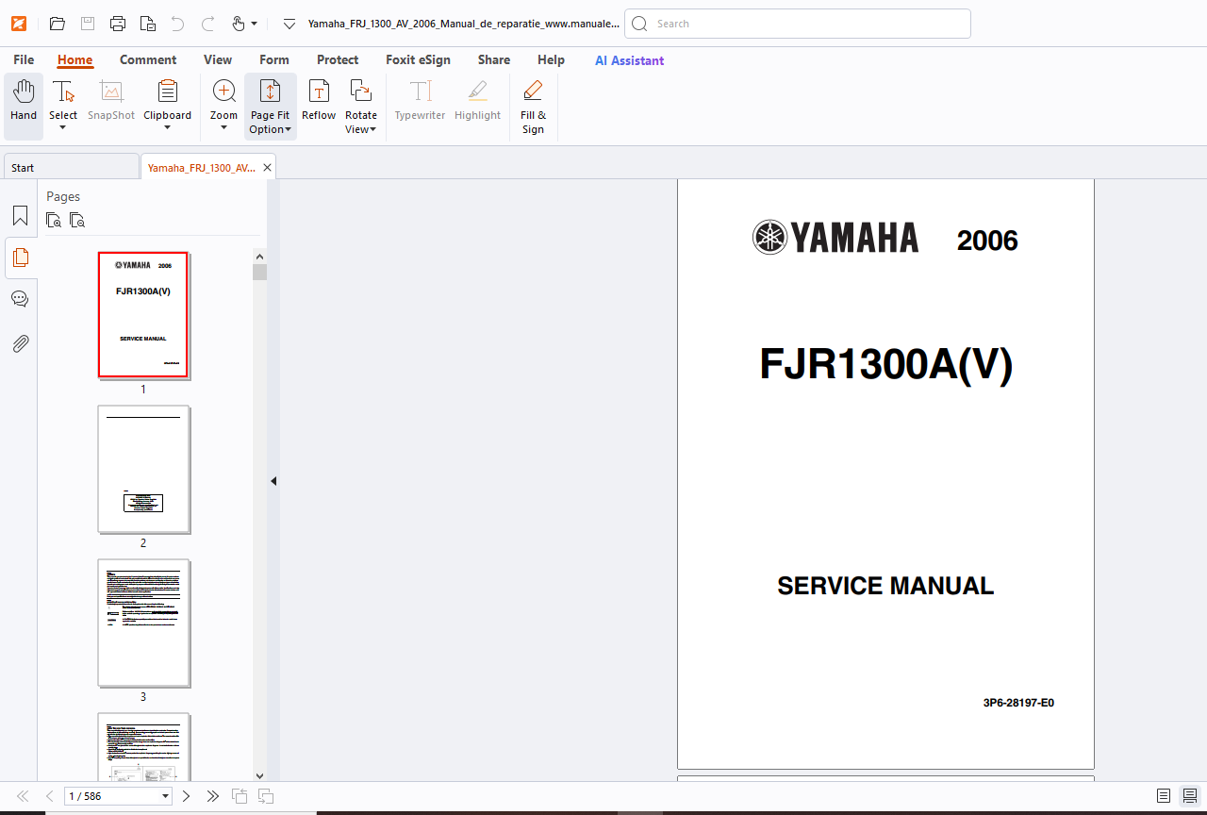Select page 3 thumbnail
1207x815 pixels.
coord(143,623)
